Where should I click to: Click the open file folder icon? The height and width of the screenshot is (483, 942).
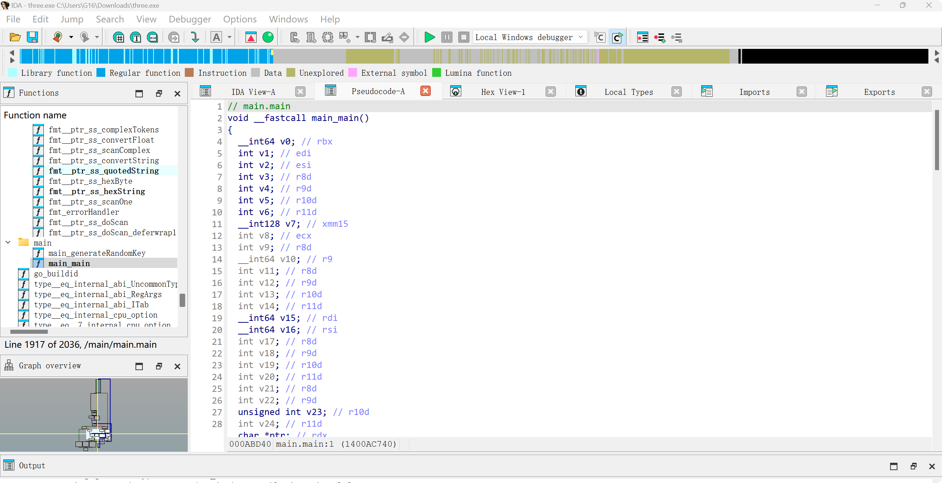[15, 37]
